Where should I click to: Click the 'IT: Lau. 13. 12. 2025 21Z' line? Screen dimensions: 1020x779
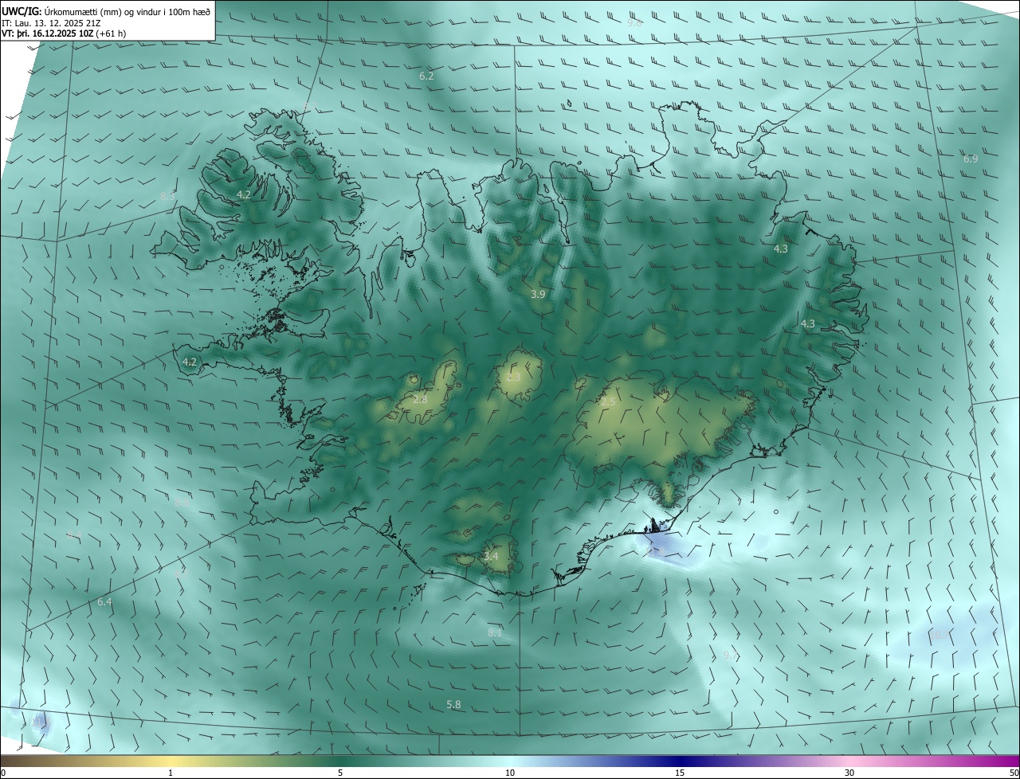pos(49,22)
